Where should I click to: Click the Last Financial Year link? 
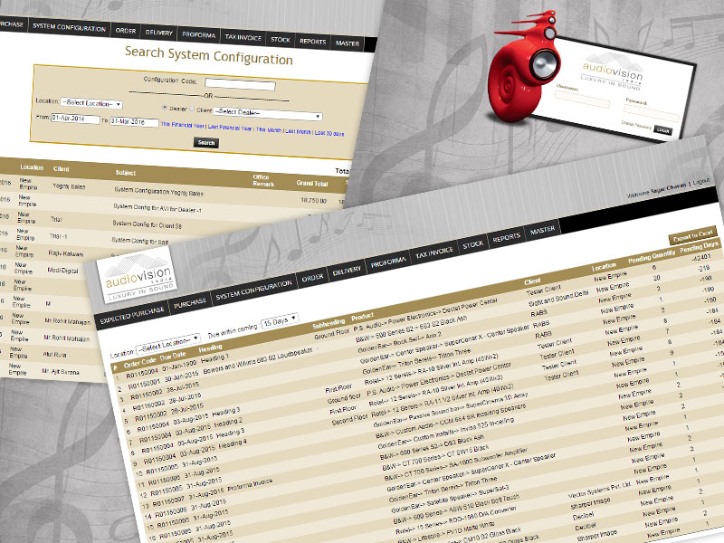(230, 128)
